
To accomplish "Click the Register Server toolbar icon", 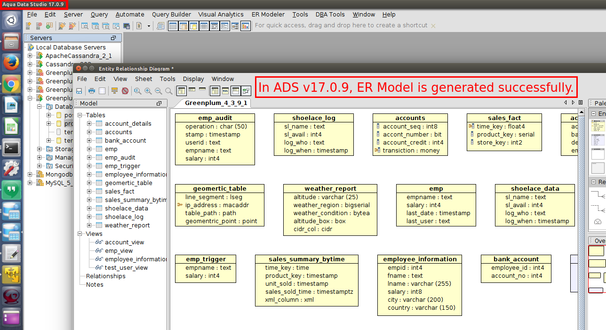I will click(x=28, y=26).
